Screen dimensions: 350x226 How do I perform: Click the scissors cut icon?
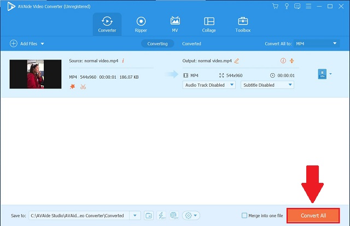pyautogui.click(x=83, y=86)
